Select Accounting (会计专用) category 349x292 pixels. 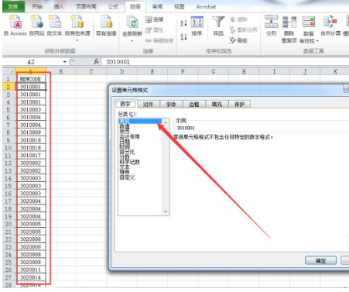(129, 136)
